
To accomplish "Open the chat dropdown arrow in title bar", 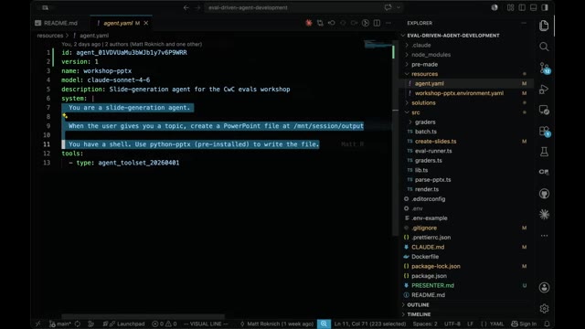I will (399, 7).
